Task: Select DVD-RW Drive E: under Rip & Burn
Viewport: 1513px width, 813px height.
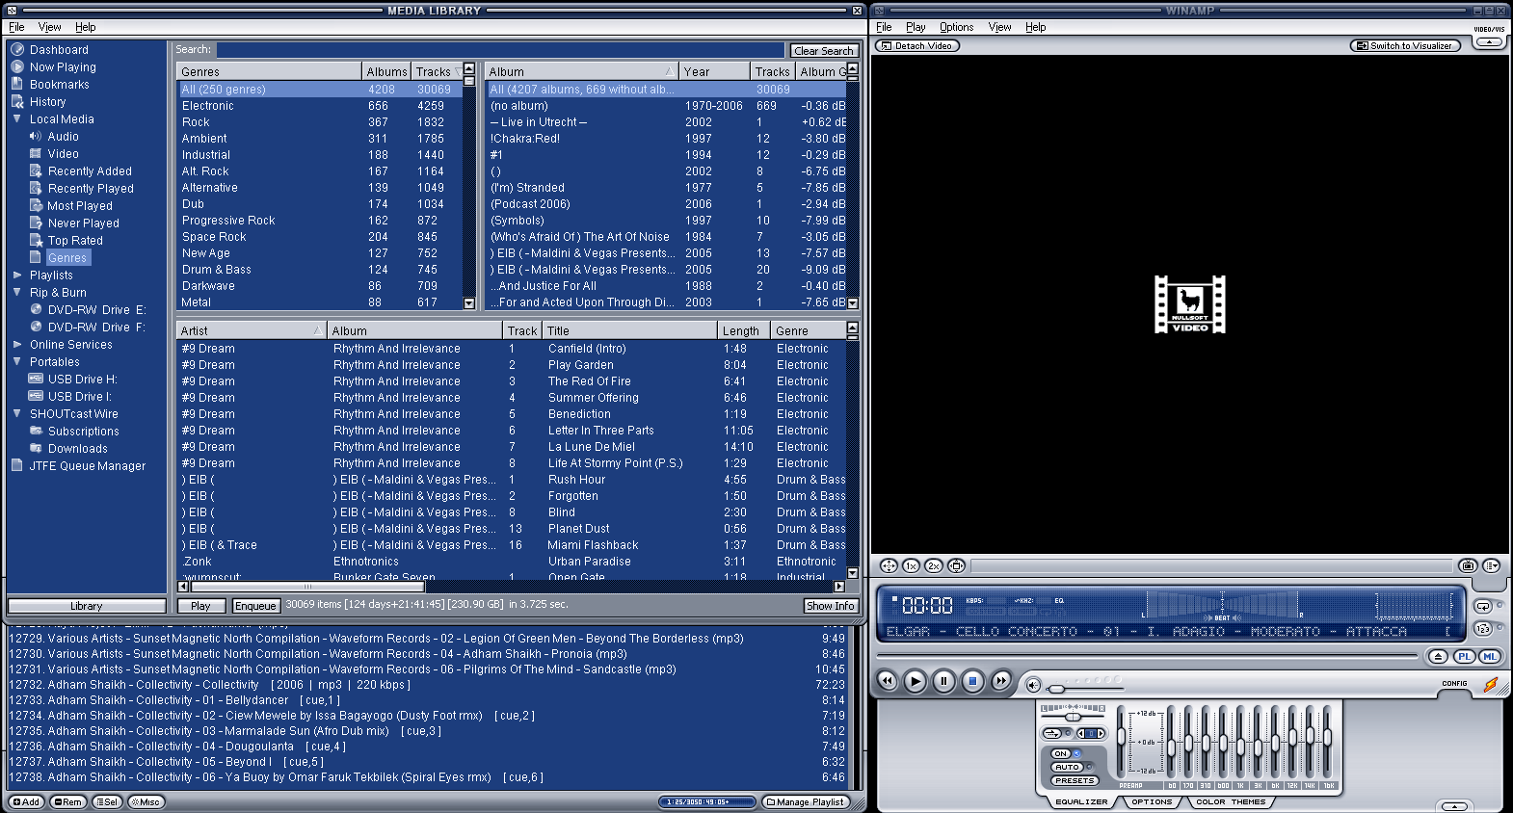Action: click(x=96, y=310)
